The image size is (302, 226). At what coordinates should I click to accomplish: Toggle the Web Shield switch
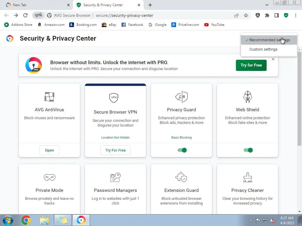pos(248,150)
